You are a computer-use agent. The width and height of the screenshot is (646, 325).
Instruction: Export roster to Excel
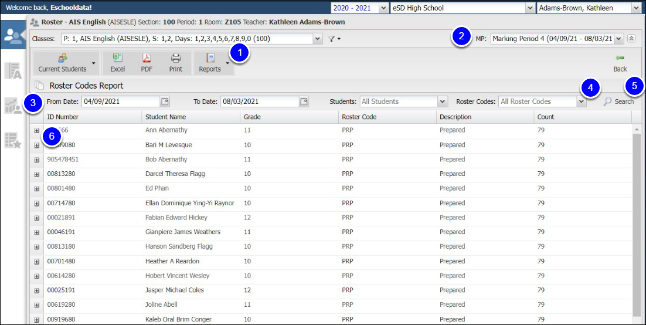click(x=117, y=63)
